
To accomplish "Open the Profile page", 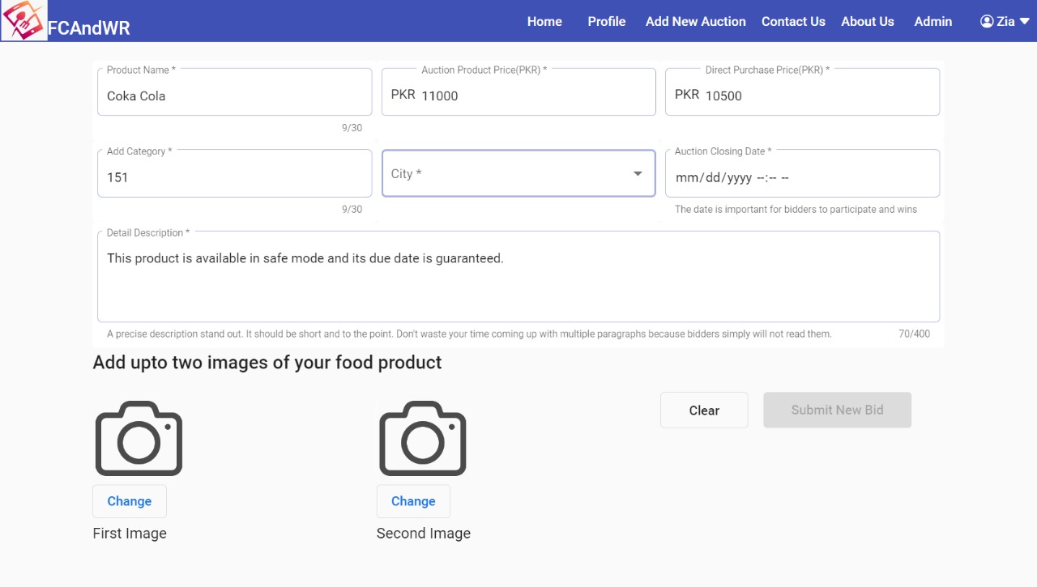I will [607, 22].
